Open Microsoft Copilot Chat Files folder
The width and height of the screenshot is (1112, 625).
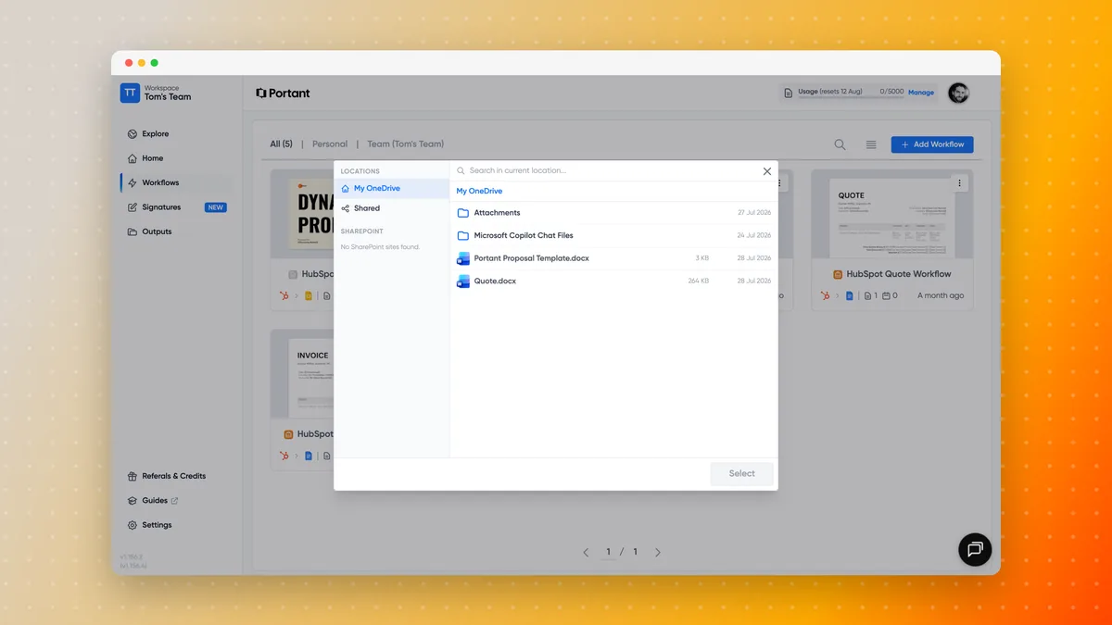coord(613,235)
